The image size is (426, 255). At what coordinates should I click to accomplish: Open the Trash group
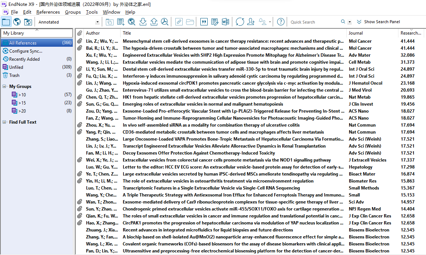pos(37,75)
